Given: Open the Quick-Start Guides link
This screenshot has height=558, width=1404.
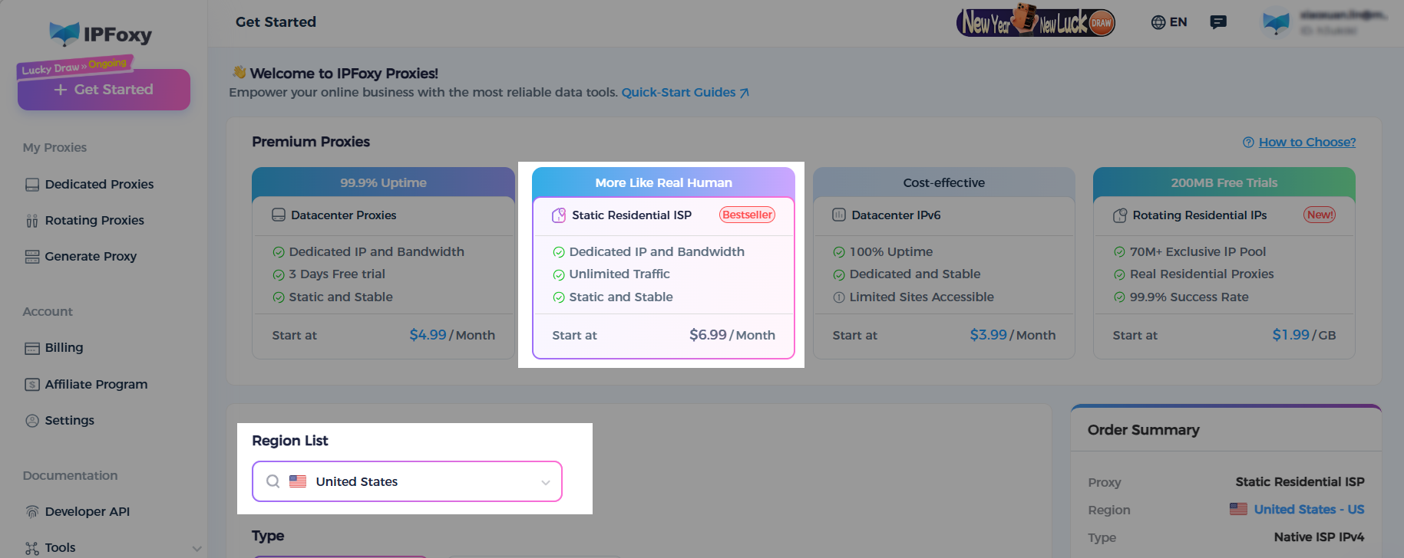Looking at the screenshot, I should click(685, 93).
